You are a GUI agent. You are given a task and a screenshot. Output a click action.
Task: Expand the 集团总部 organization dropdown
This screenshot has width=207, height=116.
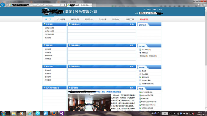144,13
